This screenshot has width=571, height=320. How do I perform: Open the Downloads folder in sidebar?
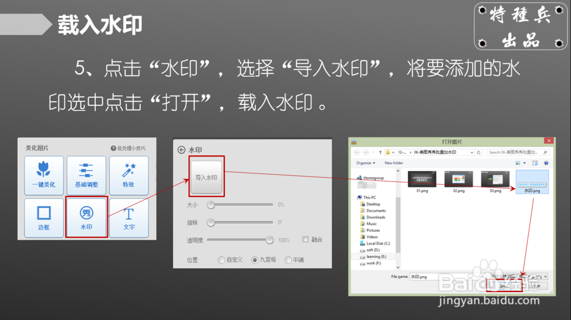click(372, 217)
